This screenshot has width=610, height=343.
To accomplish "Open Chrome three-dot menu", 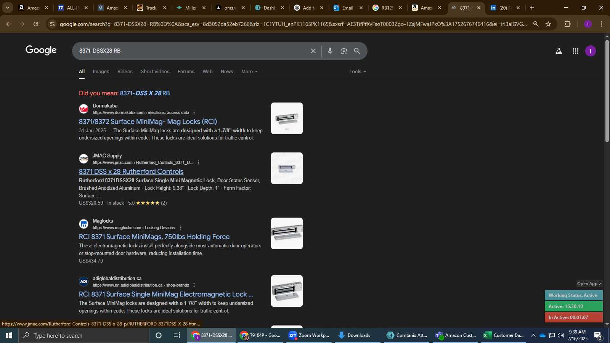I will pyautogui.click(x=602, y=24).
